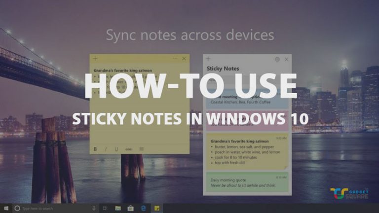Create a new note in the Sticky Notes list window
Viewport: 379px width, 213px height.
point(208,59)
